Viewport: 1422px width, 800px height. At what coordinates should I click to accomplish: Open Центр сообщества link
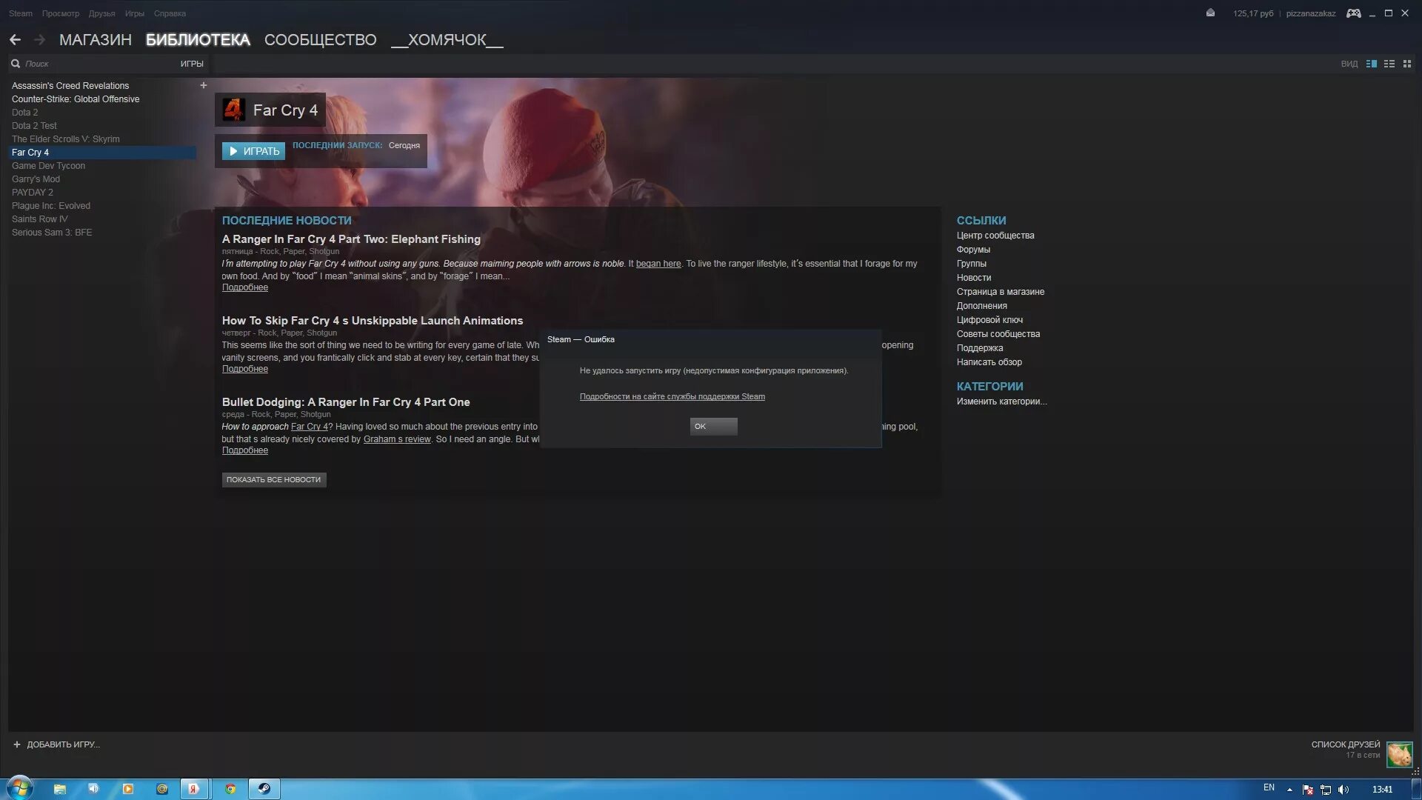click(995, 236)
